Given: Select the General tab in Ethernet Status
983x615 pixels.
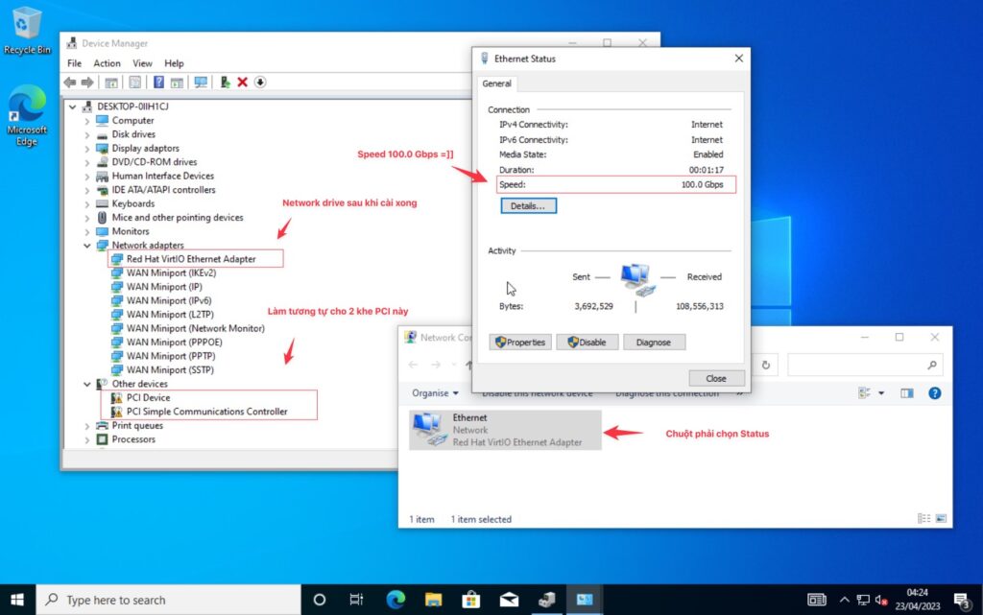Looking at the screenshot, I should click(496, 83).
